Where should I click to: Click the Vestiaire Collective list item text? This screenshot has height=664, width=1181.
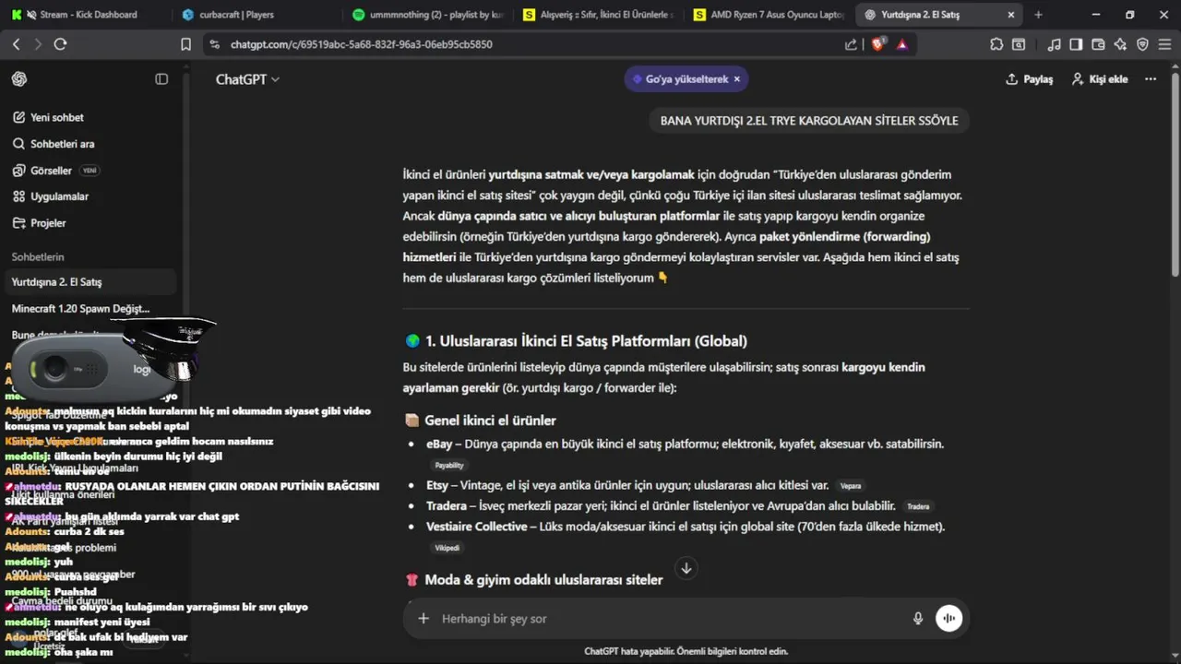pos(686,527)
